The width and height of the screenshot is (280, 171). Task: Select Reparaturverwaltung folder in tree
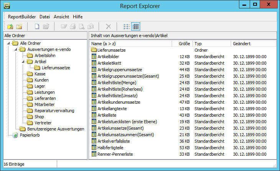tap(54, 111)
